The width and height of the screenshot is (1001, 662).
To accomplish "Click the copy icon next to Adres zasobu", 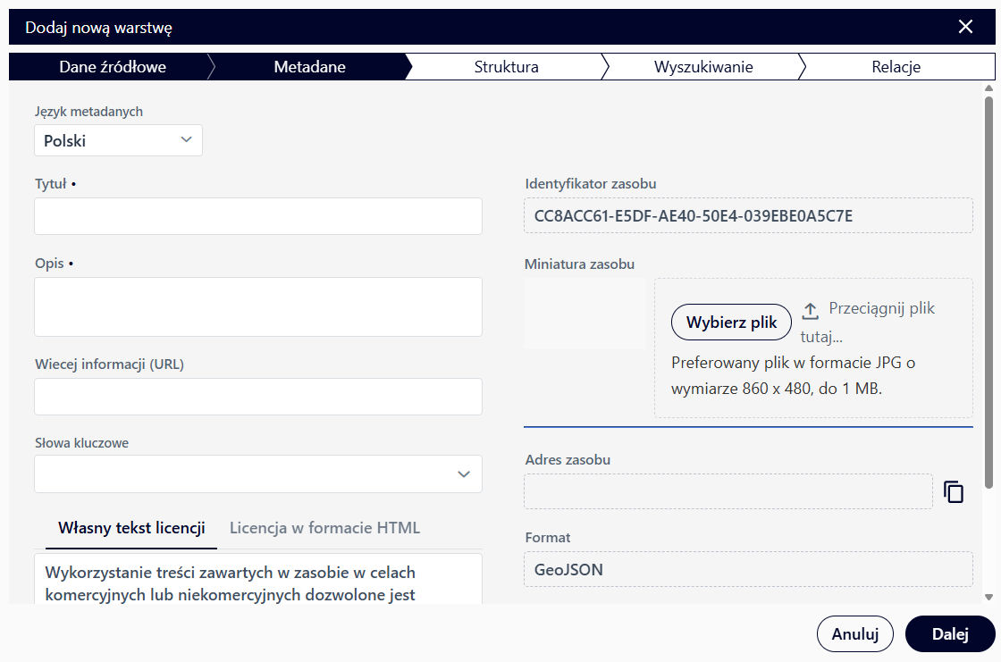I will (x=954, y=491).
